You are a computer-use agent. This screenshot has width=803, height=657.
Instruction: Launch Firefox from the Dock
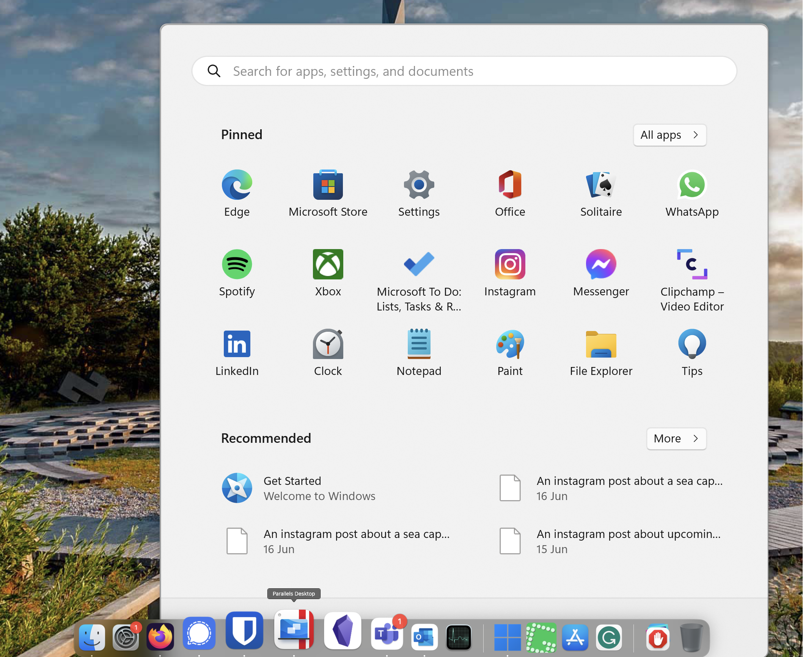tap(160, 637)
